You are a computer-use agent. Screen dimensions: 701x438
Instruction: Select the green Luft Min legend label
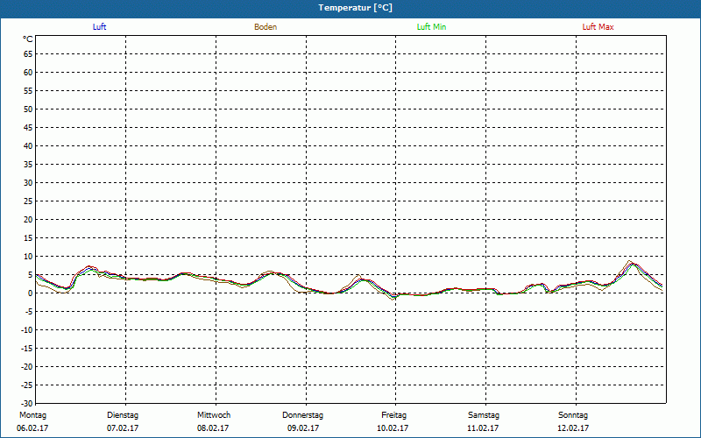[x=431, y=27]
